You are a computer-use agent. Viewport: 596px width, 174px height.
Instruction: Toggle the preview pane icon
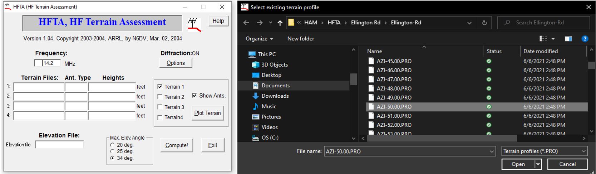[x=568, y=39]
